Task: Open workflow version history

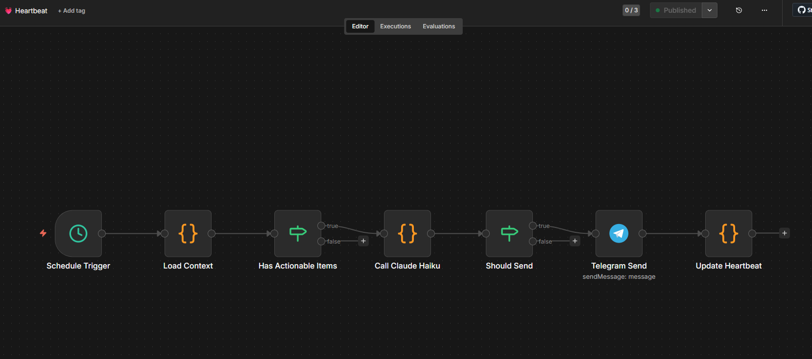Action: tap(739, 10)
